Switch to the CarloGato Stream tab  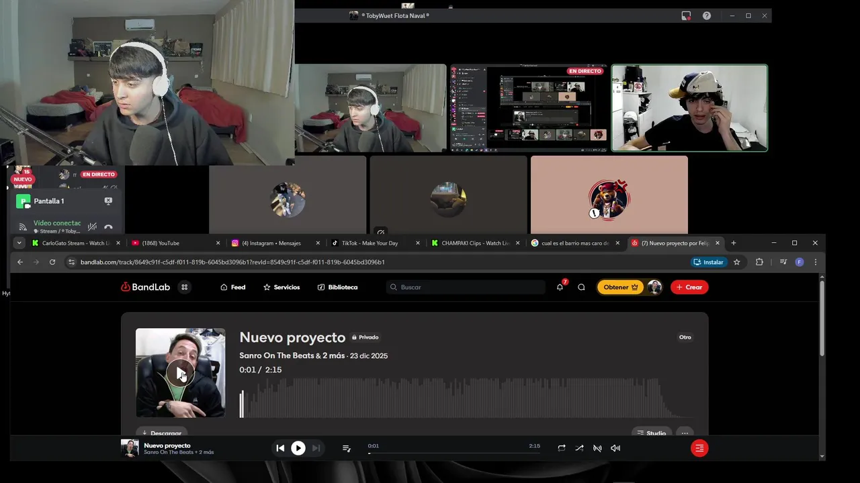[x=75, y=243]
